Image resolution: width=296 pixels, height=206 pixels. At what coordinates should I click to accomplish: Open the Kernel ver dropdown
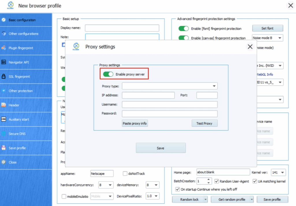[282, 172]
